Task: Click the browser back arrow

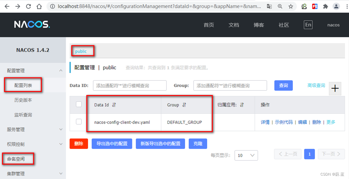Action: pyautogui.click(x=7, y=6)
